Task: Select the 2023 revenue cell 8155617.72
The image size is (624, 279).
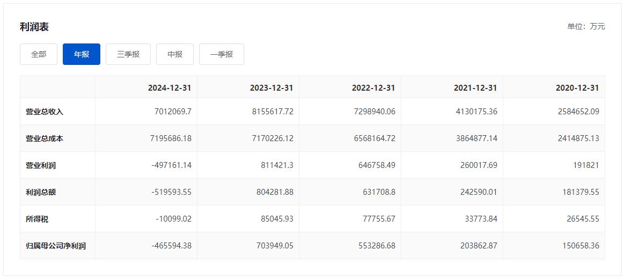Action: pyautogui.click(x=271, y=112)
